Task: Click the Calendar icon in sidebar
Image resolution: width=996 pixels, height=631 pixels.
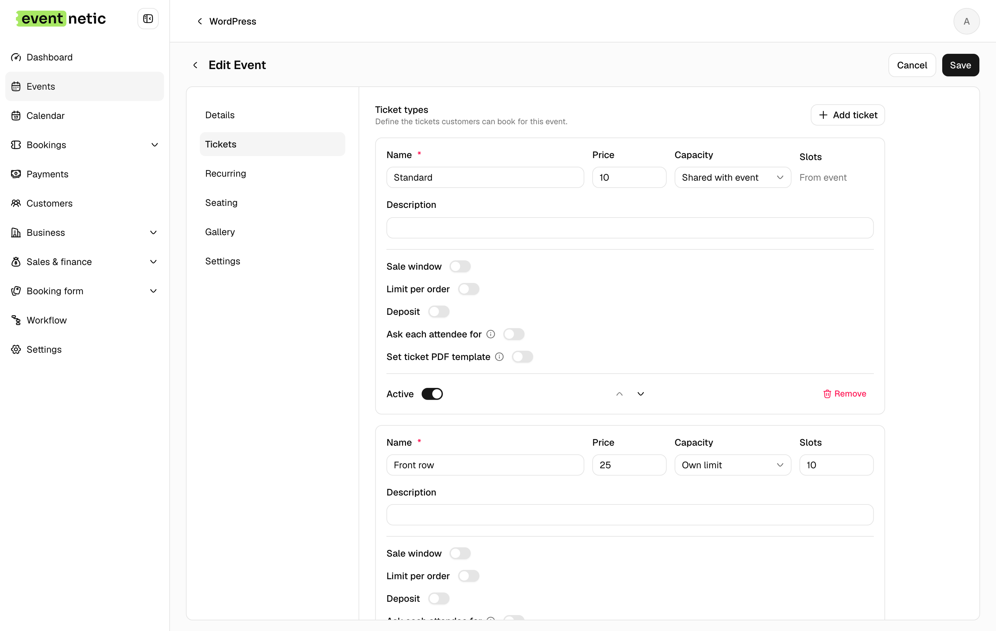Action: [x=16, y=116]
